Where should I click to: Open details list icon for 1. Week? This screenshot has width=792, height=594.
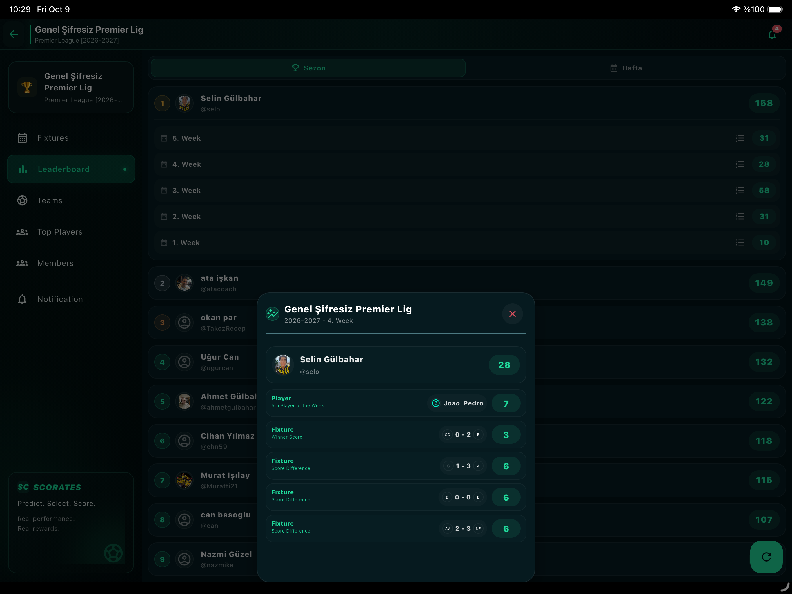point(740,243)
